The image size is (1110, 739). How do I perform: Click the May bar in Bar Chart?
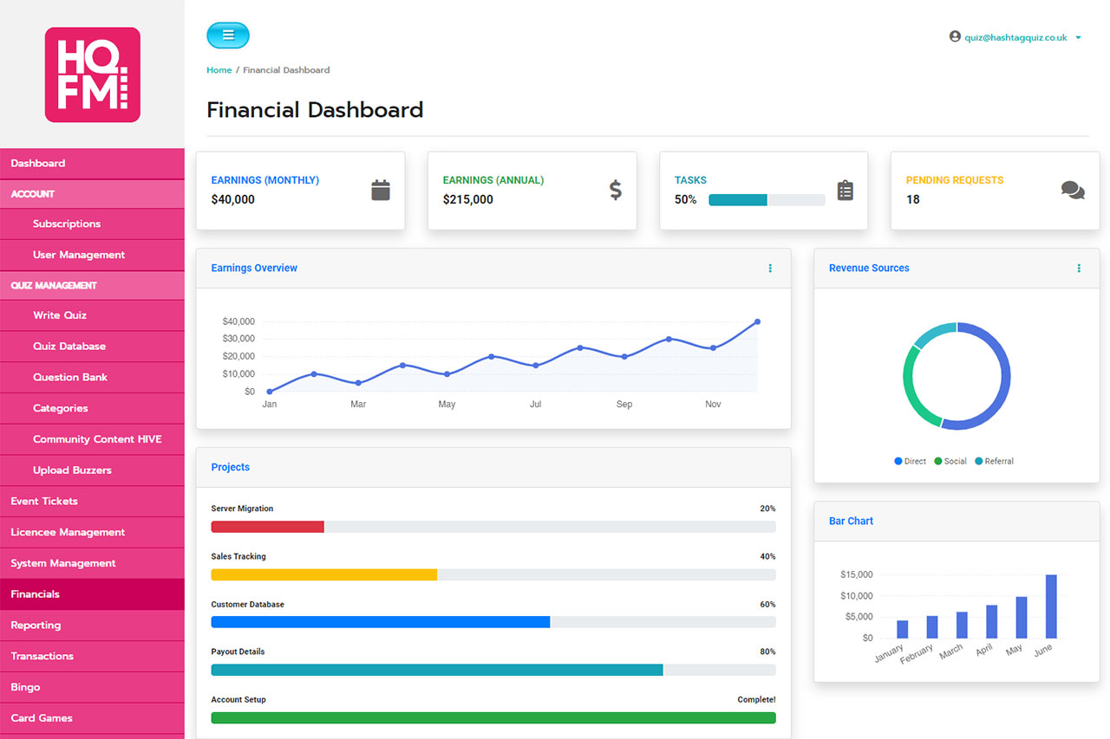(x=1022, y=618)
